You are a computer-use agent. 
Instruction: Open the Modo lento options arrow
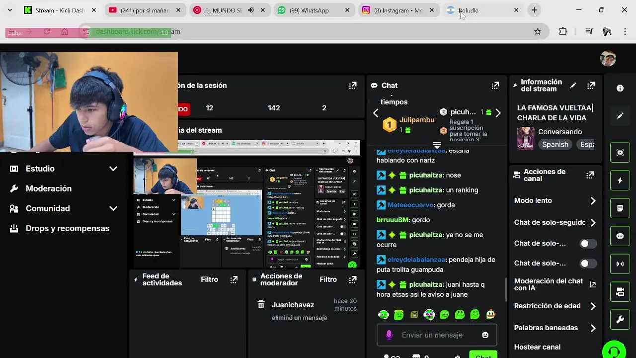point(593,201)
